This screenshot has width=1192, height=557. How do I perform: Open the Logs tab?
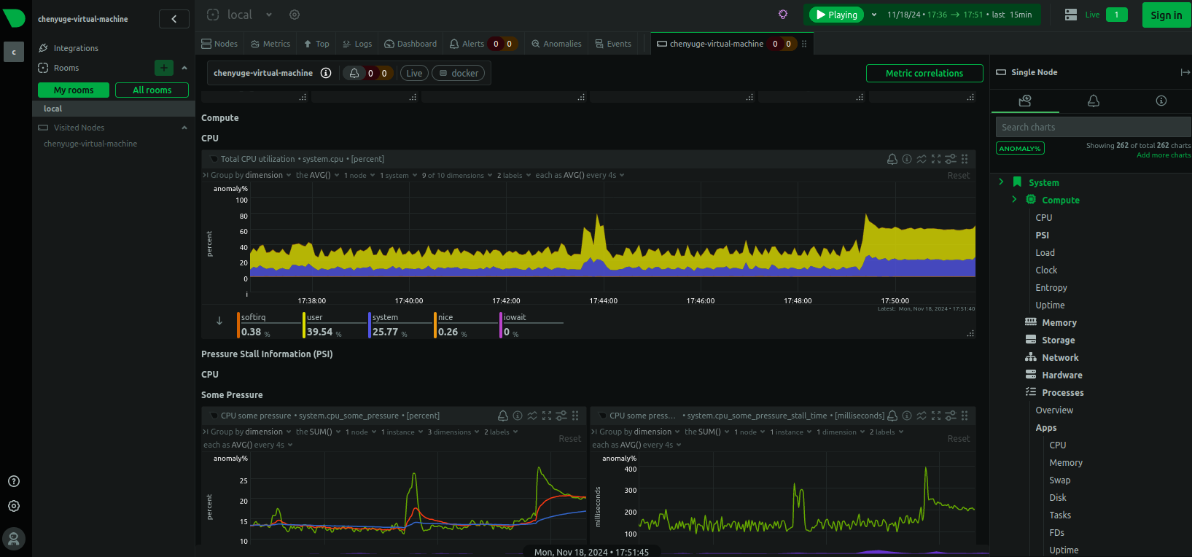(x=357, y=44)
